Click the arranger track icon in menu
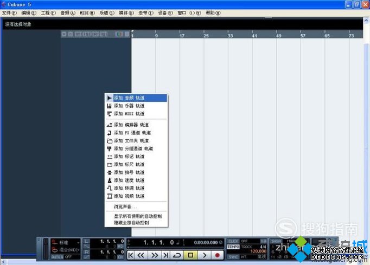This screenshot has height=265, width=370. tap(109, 125)
